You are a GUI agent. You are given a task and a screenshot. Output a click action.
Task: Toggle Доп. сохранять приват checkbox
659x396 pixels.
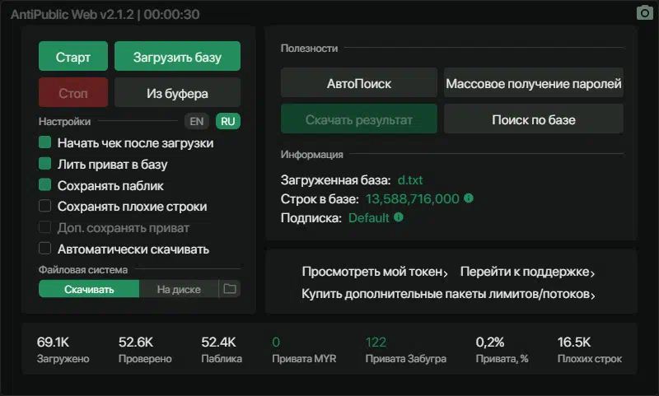(45, 227)
